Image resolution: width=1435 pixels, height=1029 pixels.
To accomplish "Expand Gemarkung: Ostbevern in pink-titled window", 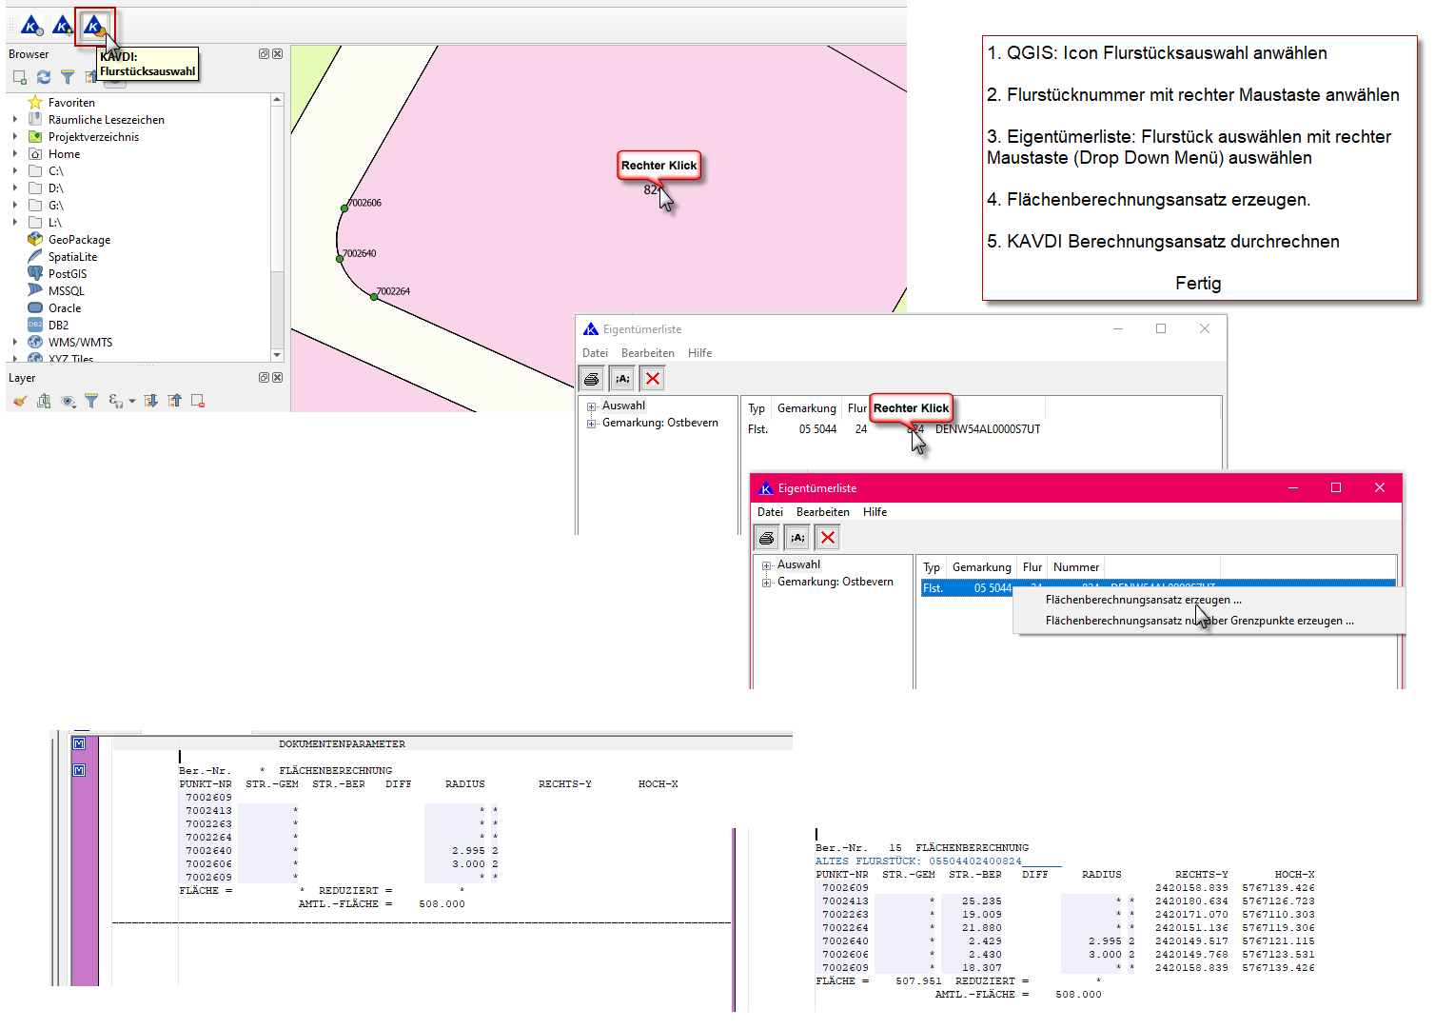I will [x=766, y=583].
